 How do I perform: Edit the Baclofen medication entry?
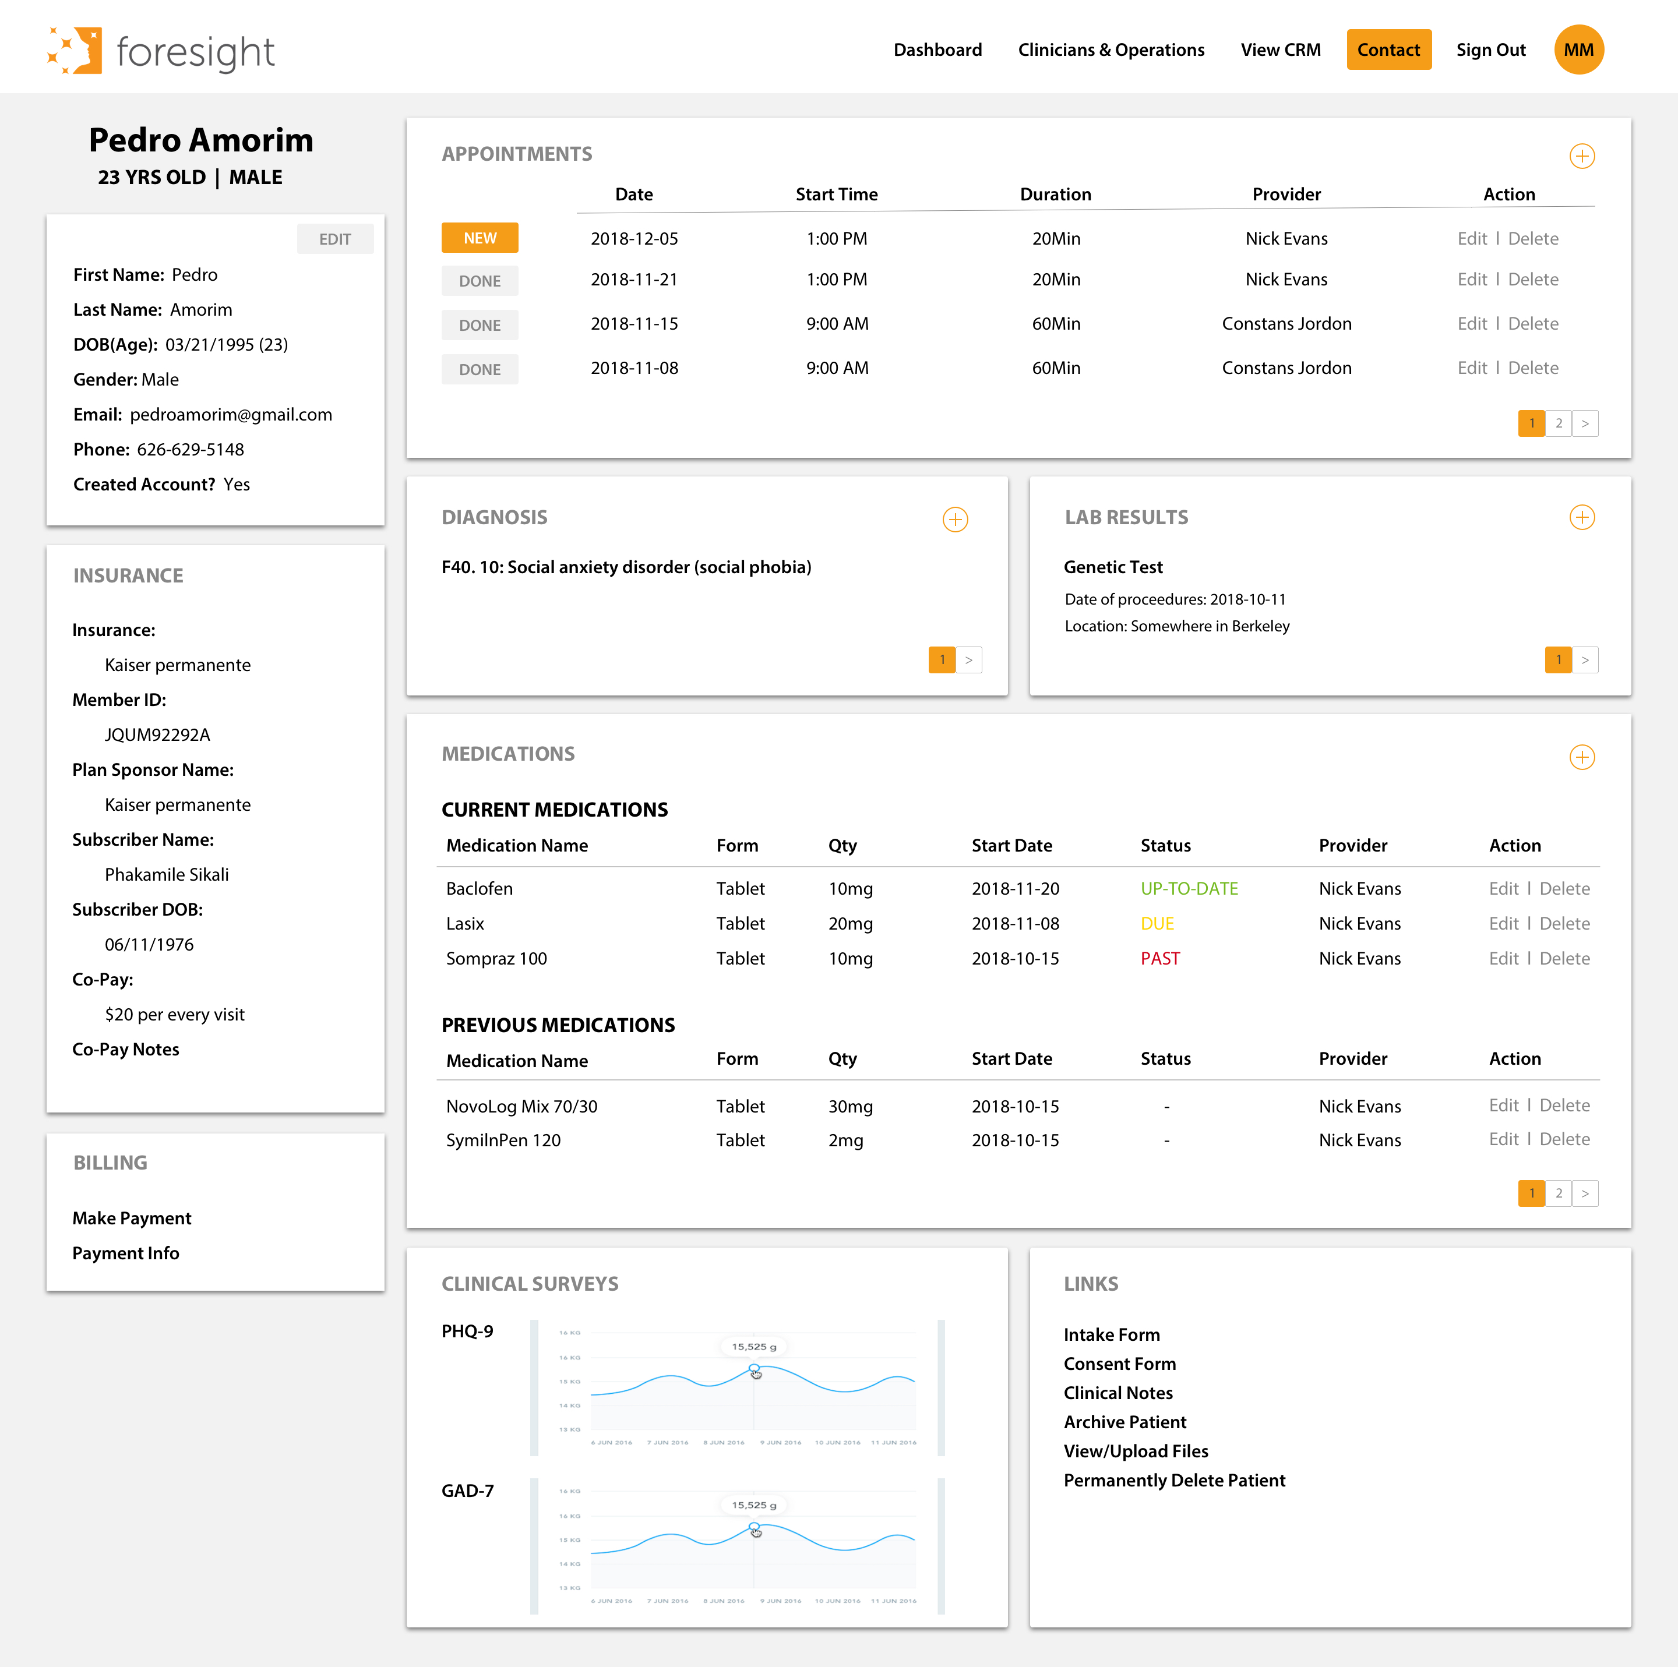[1503, 888]
